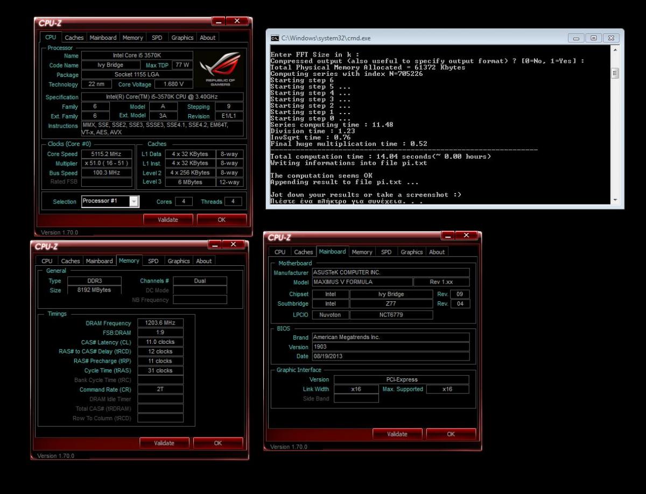Click cmd.exe window title icon
Viewport: 646px width, 494px height.
pos(275,38)
